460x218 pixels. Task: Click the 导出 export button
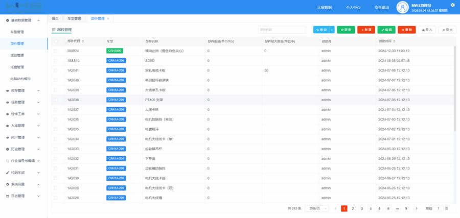click(x=447, y=30)
